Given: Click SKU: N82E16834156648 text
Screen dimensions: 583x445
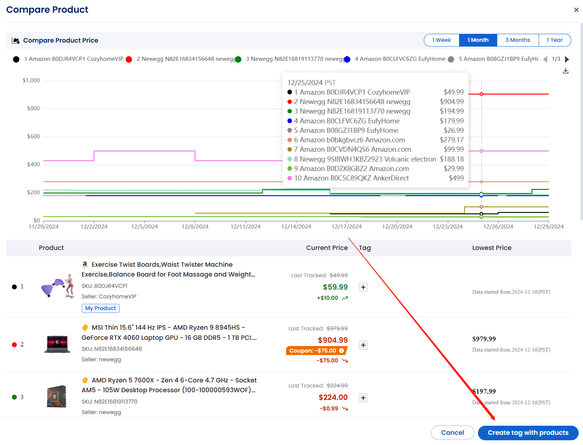Looking at the screenshot, I should click(112, 349).
